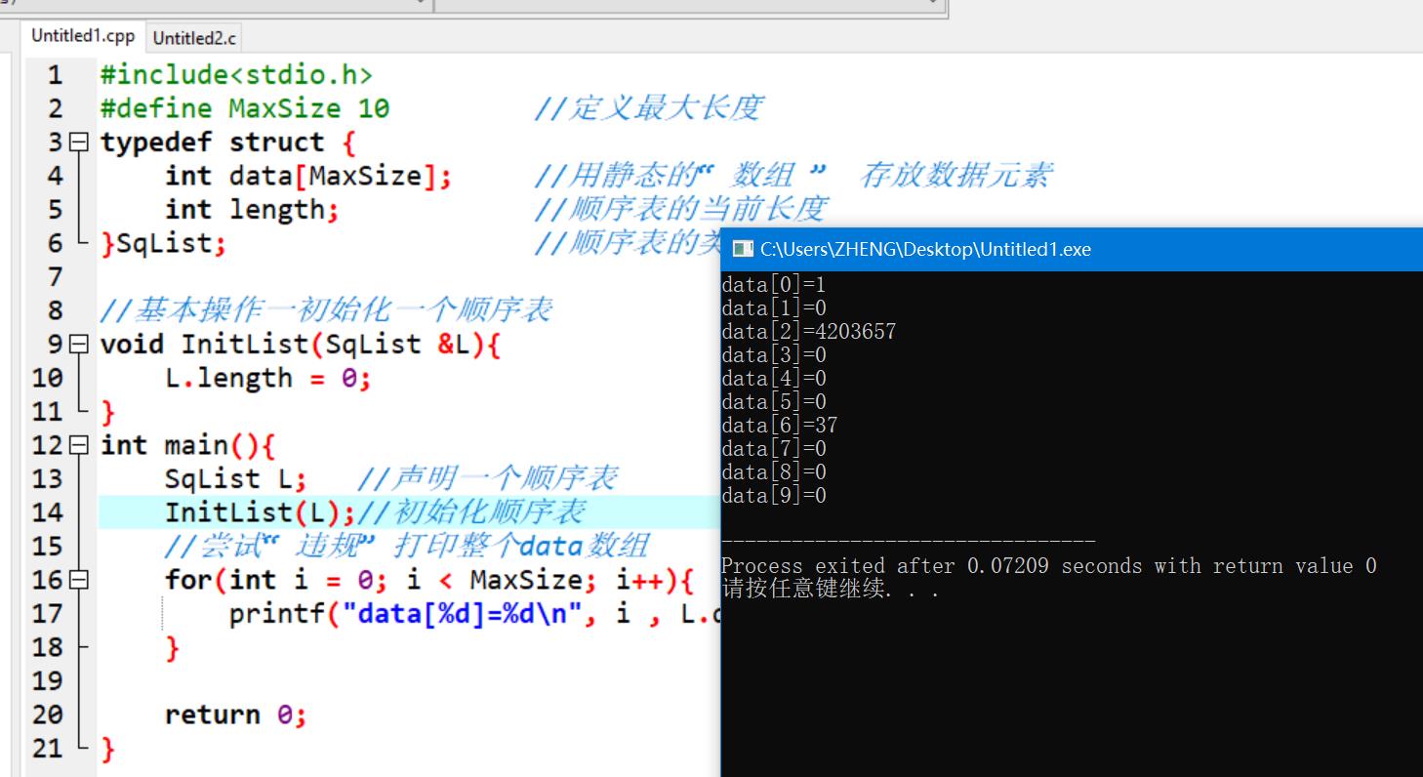Collapse the typedef struct fold marker
The image size is (1423, 777).
(80, 143)
